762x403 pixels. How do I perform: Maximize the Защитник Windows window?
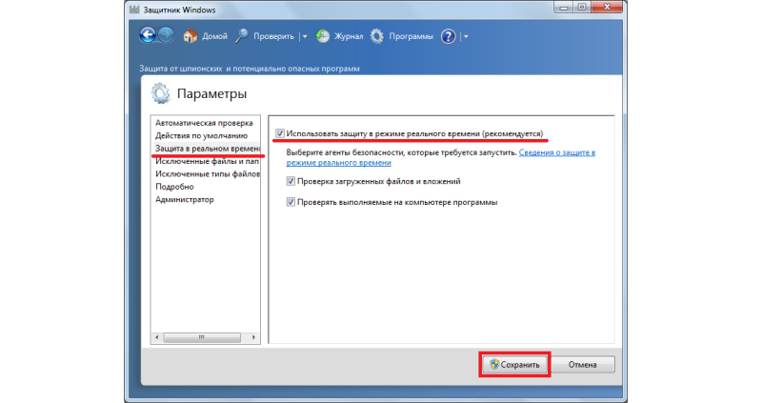(582, 8)
